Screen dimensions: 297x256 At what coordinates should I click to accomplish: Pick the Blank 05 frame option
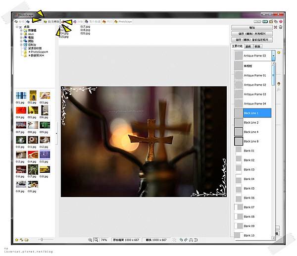pos(252,188)
